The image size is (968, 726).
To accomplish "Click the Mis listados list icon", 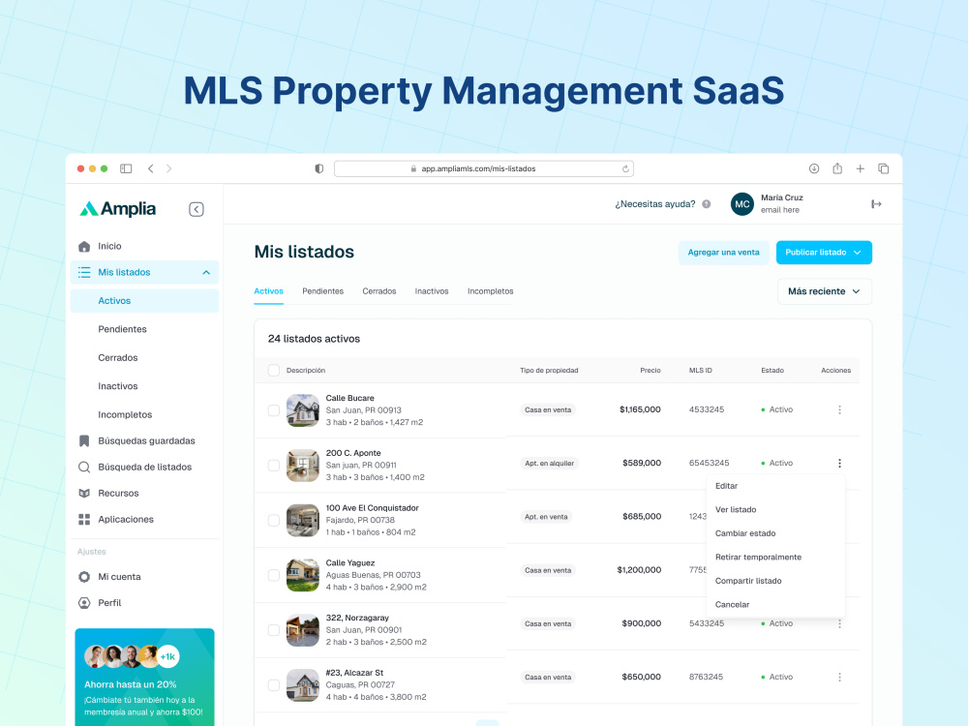I will [x=84, y=272].
